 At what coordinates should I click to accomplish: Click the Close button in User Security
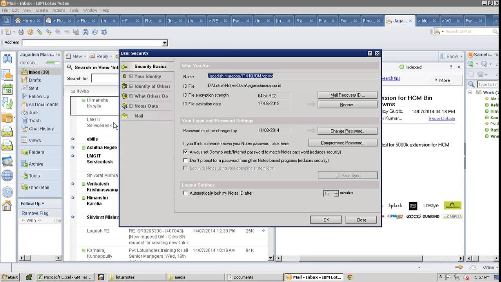361,220
